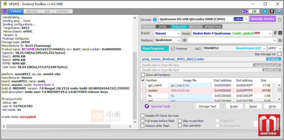This screenshot has width=284, height=140.
Task: Select the SPREADTRUM platform tab
Action: tap(213, 27)
